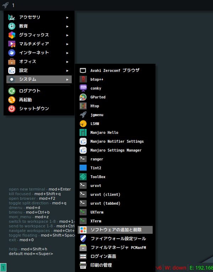Click the 設定 sliders icon
The image size is (213, 272).
(12, 70)
